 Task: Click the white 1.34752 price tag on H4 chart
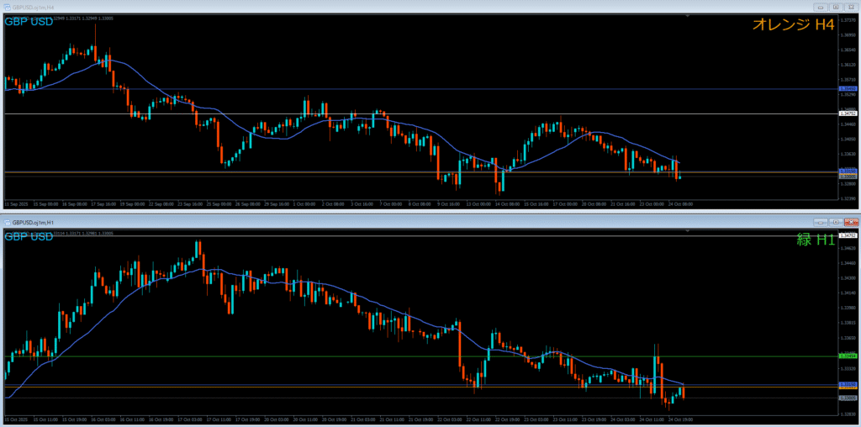pos(848,113)
